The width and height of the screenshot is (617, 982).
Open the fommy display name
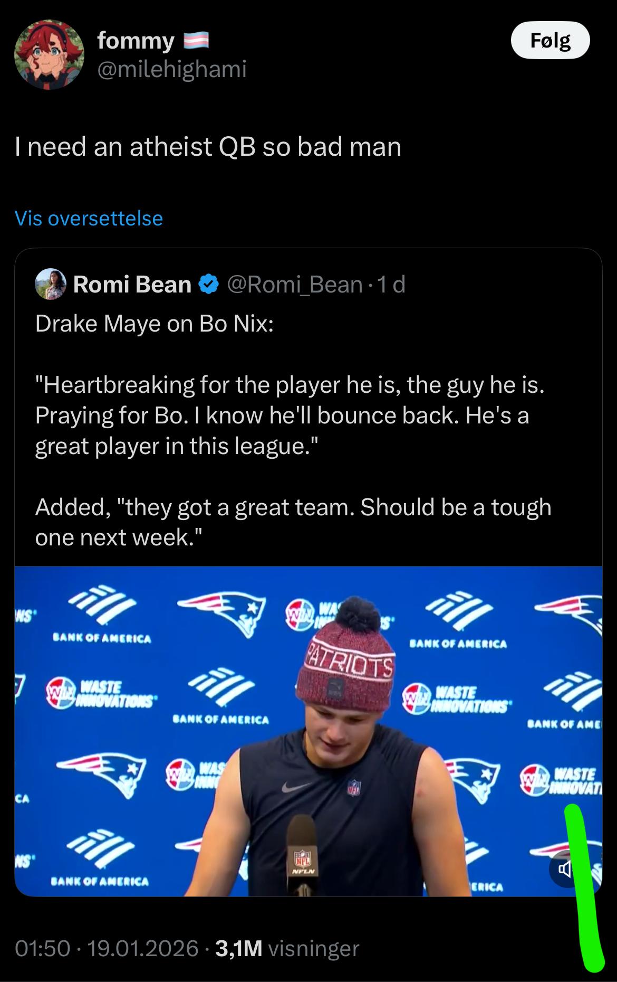click(x=136, y=41)
